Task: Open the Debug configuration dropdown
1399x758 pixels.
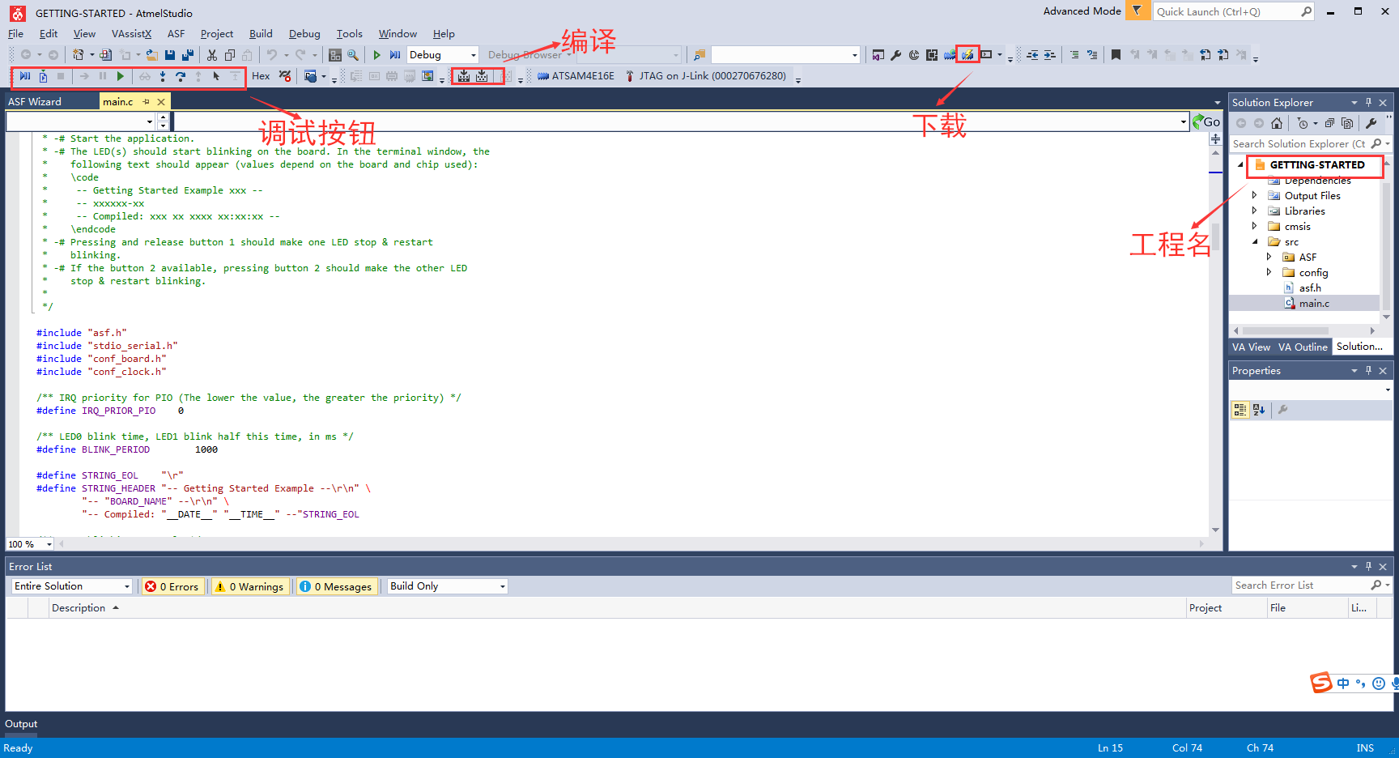Action: 443,55
